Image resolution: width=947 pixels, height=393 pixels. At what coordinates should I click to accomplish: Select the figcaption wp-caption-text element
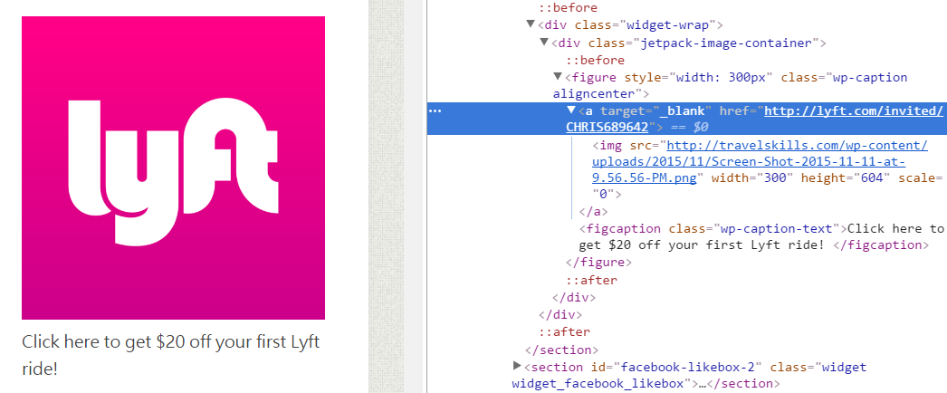pos(761,236)
